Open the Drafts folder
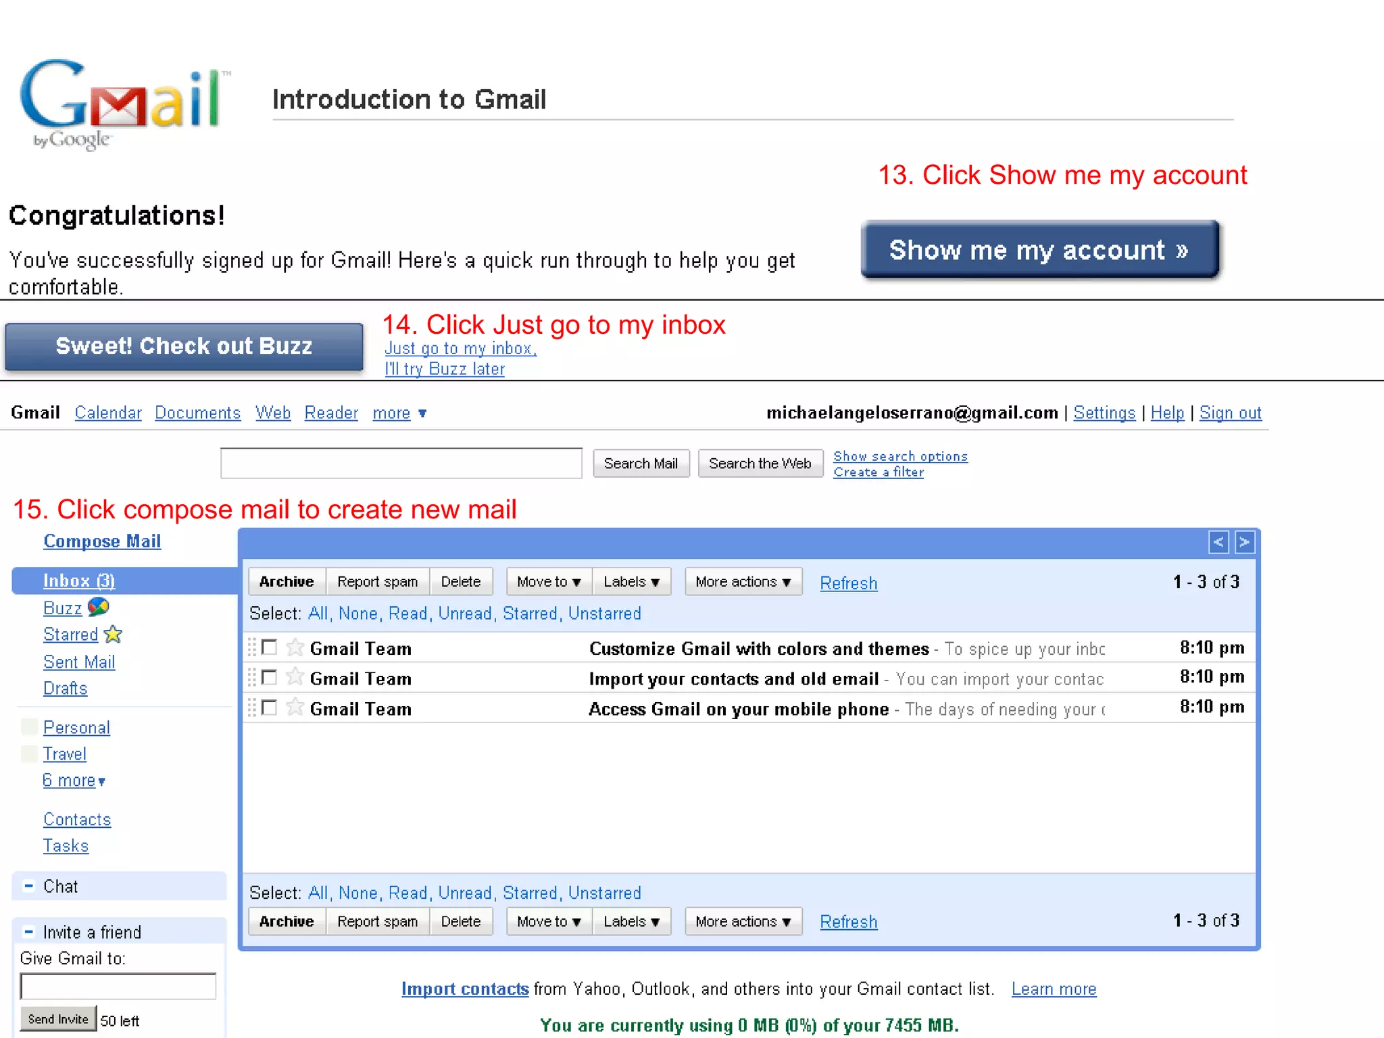 pyautogui.click(x=66, y=689)
